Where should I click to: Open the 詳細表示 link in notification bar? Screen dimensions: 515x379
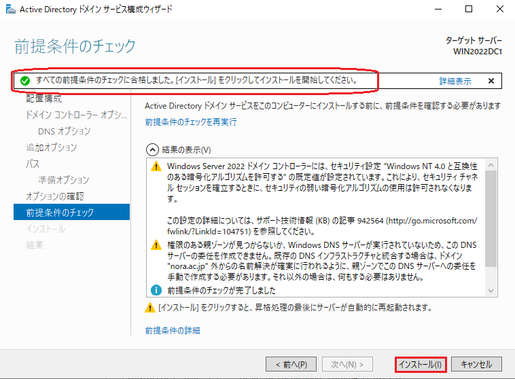[455, 81]
